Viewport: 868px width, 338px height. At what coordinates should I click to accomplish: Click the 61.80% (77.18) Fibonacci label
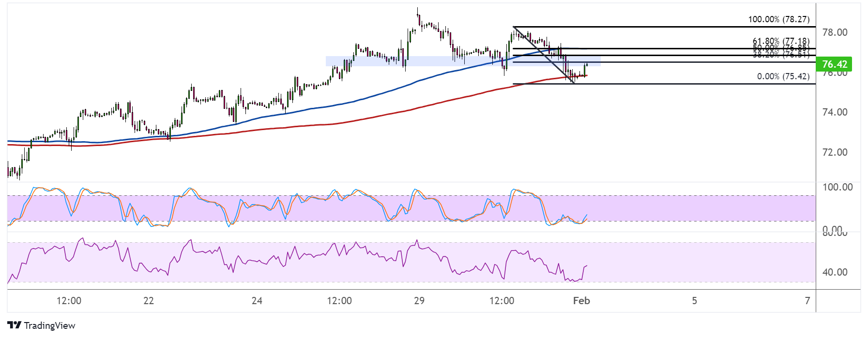[x=781, y=42]
